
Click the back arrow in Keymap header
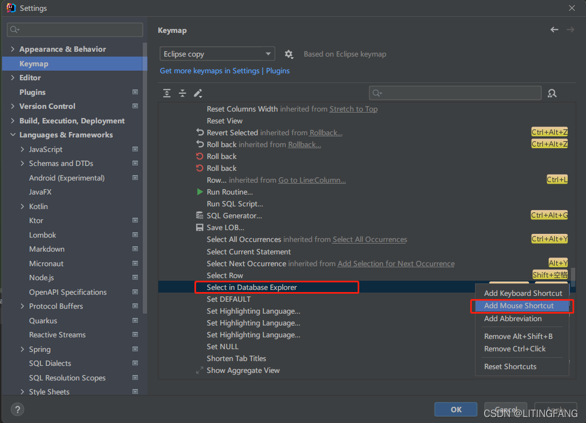[554, 30]
